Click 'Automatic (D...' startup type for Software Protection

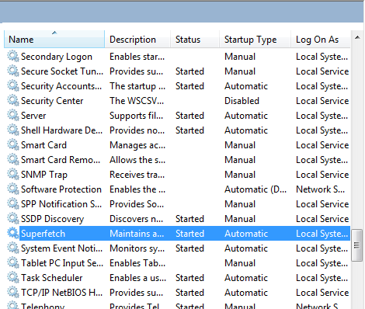[255, 189]
